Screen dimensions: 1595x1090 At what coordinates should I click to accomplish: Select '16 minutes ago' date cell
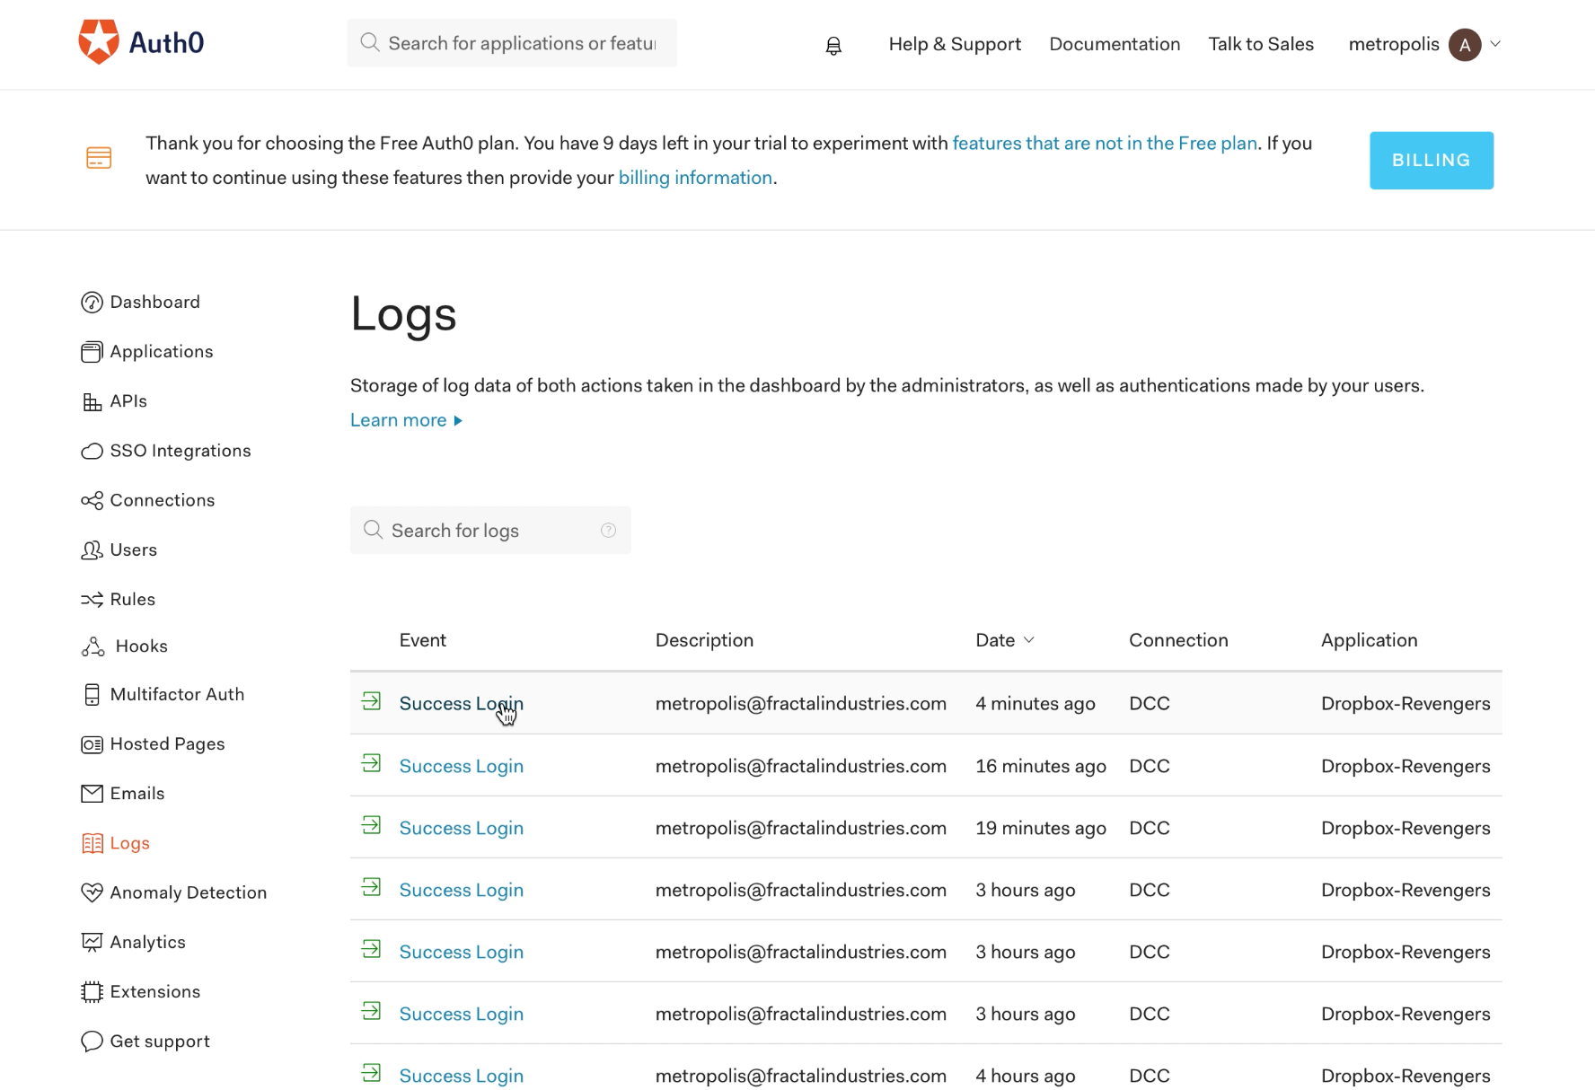coord(1041,766)
